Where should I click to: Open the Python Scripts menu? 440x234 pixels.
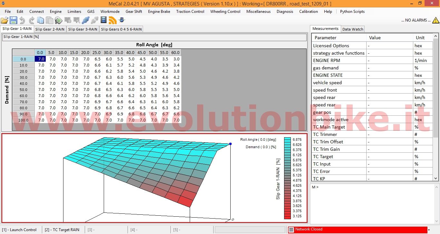[x=352, y=12]
